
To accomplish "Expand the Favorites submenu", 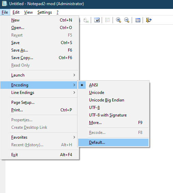I will (x=39, y=137).
